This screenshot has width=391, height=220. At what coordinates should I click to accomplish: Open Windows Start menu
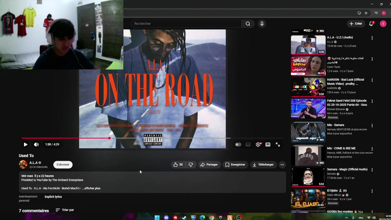click(x=157, y=218)
